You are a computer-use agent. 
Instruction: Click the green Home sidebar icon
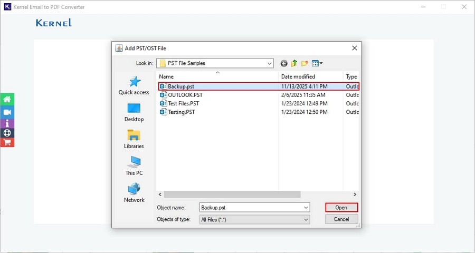coord(7,99)
